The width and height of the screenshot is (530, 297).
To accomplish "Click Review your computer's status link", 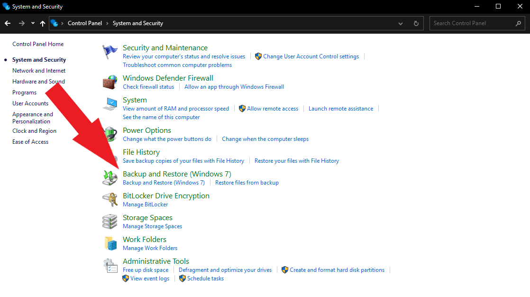I will (184, 56).
